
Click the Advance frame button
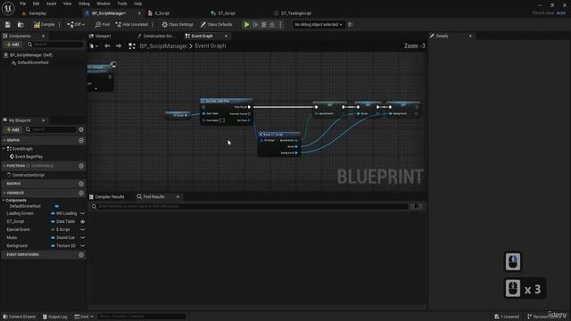coord(255,24)
